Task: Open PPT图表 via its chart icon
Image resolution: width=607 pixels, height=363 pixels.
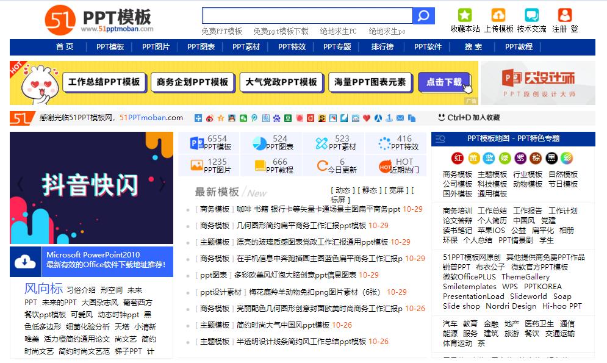Action: click(259, 143)
